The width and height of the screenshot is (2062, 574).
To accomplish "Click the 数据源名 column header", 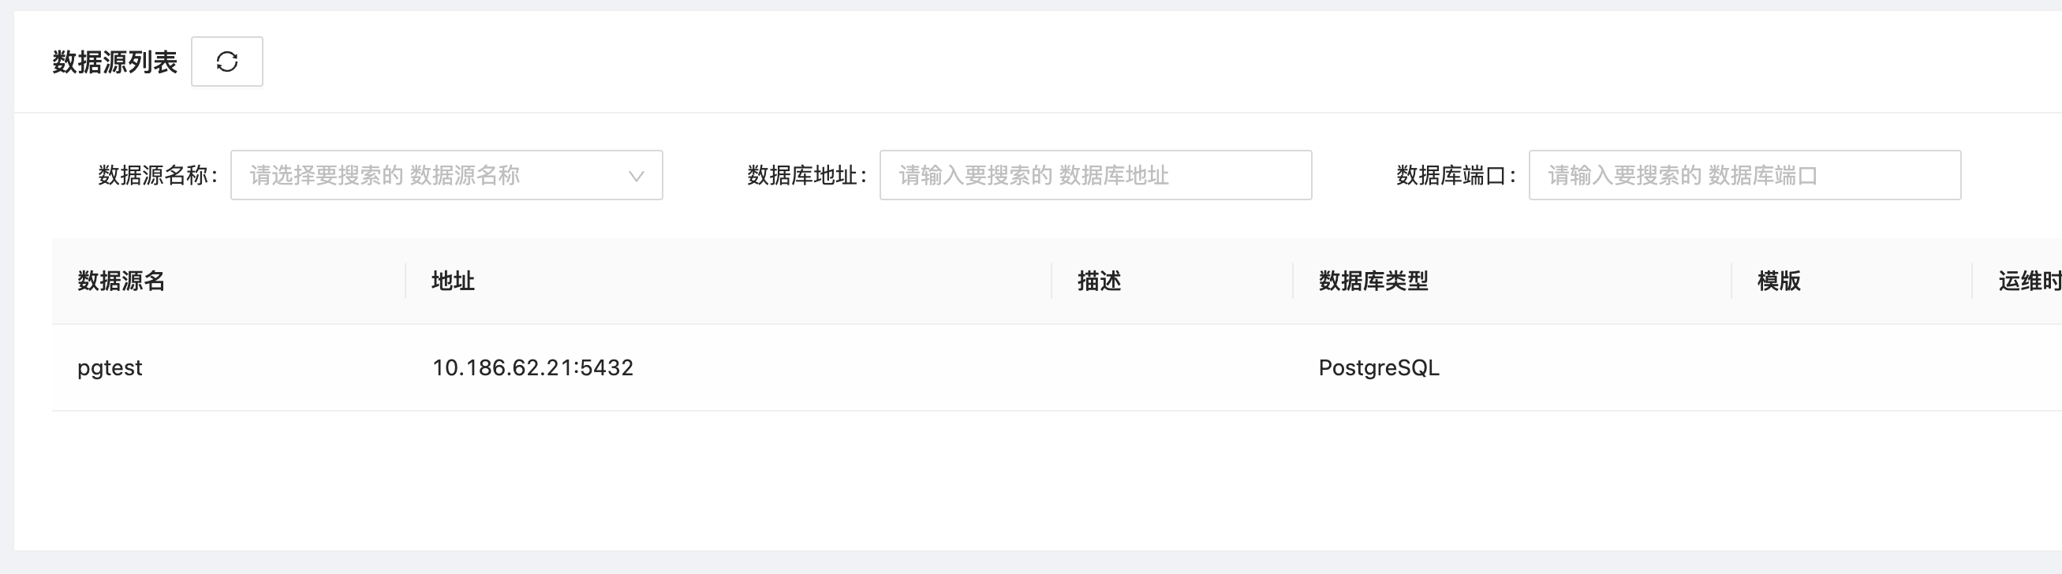I will coord(120,281).
